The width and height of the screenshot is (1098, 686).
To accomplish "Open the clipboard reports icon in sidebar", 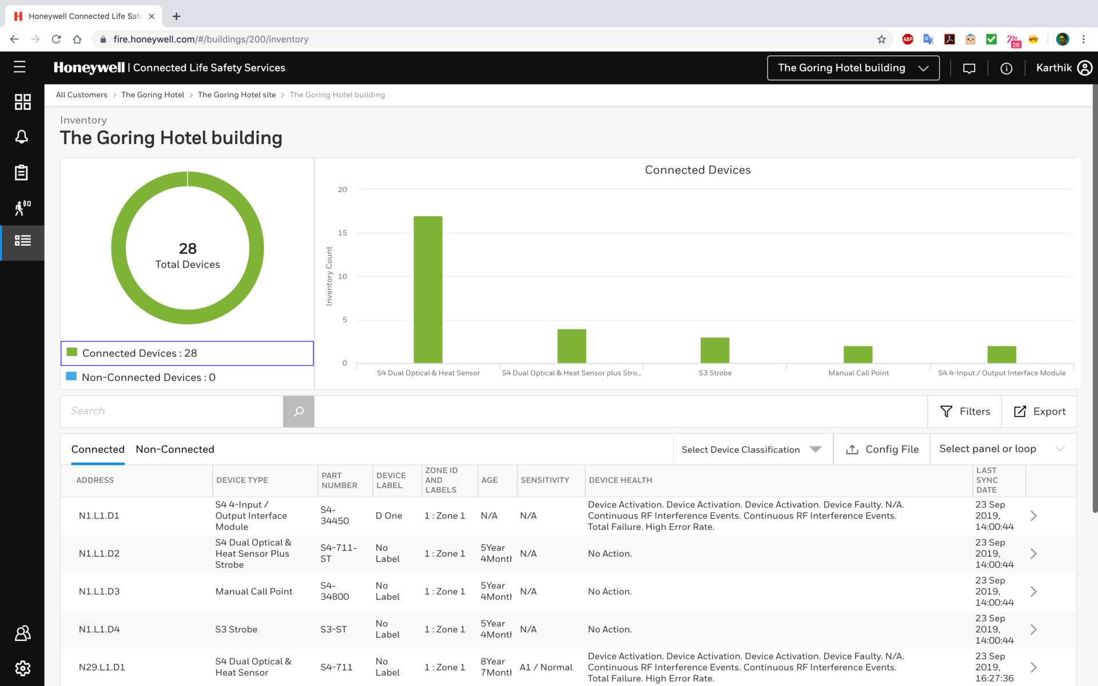I will [22, 173].
